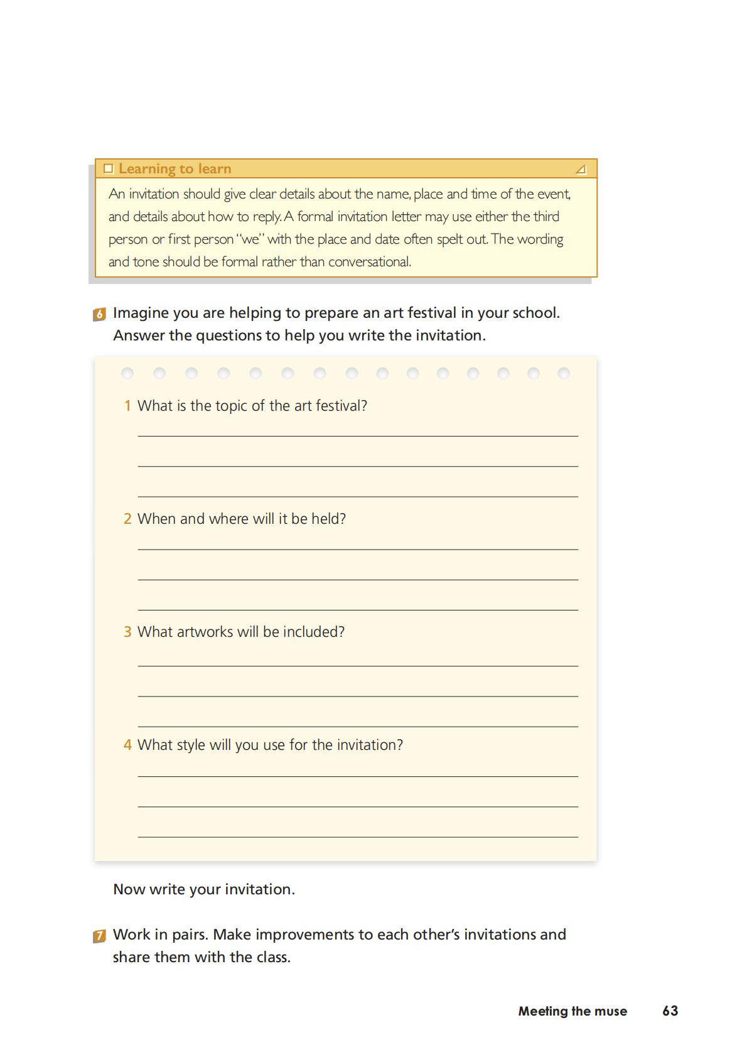Click page number 63
This screenshot has width=747, height=1057.
[670, 1011]
